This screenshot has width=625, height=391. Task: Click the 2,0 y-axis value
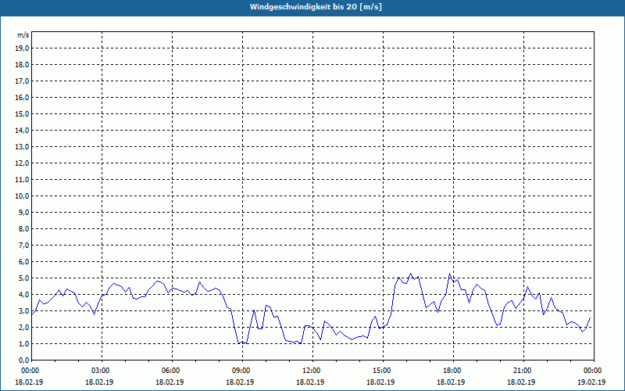(23, 328)
